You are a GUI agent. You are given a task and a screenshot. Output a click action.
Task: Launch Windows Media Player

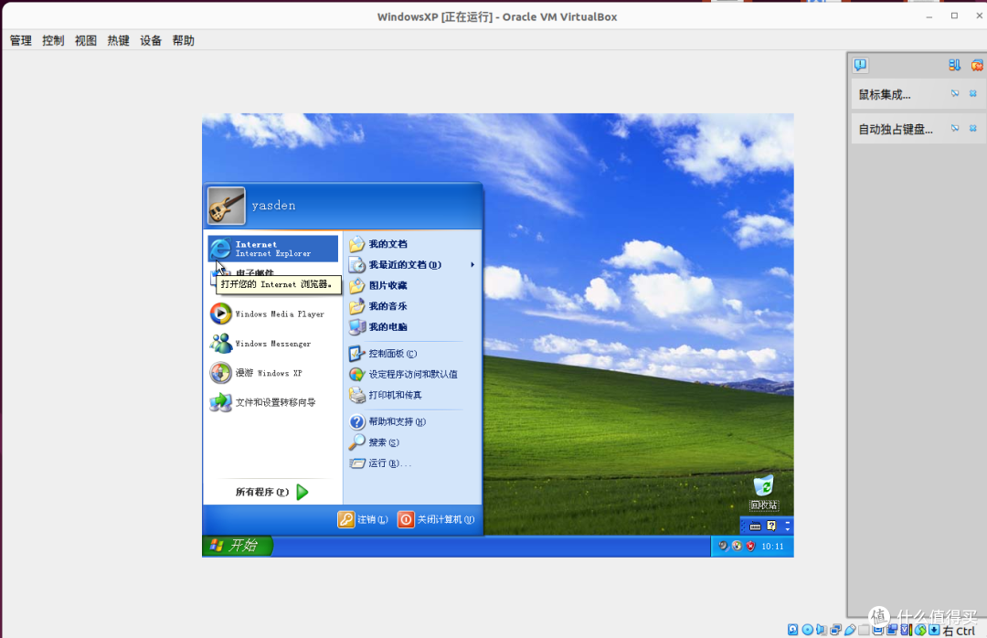click(x=272, y=314)
